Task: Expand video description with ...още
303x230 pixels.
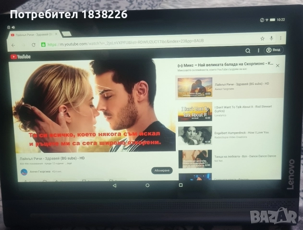Action: [68, 163]
